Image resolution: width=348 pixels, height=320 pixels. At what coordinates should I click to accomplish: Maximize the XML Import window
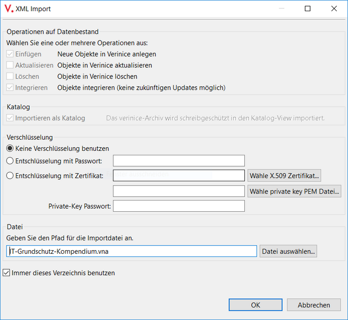point(307,9)
